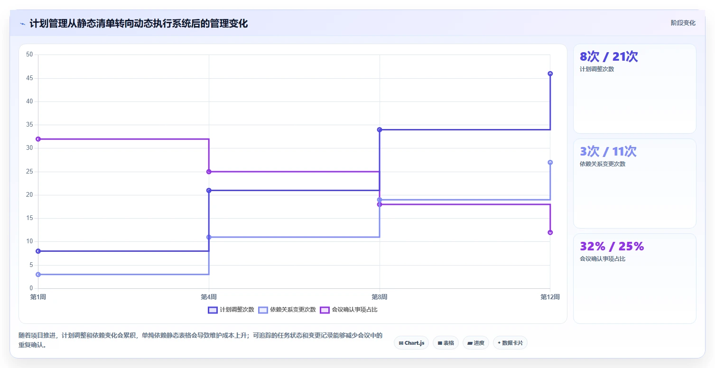Click the 阶段变化 label in header
The width and height of the screenshot is (715, 368).
coord(683,23)
